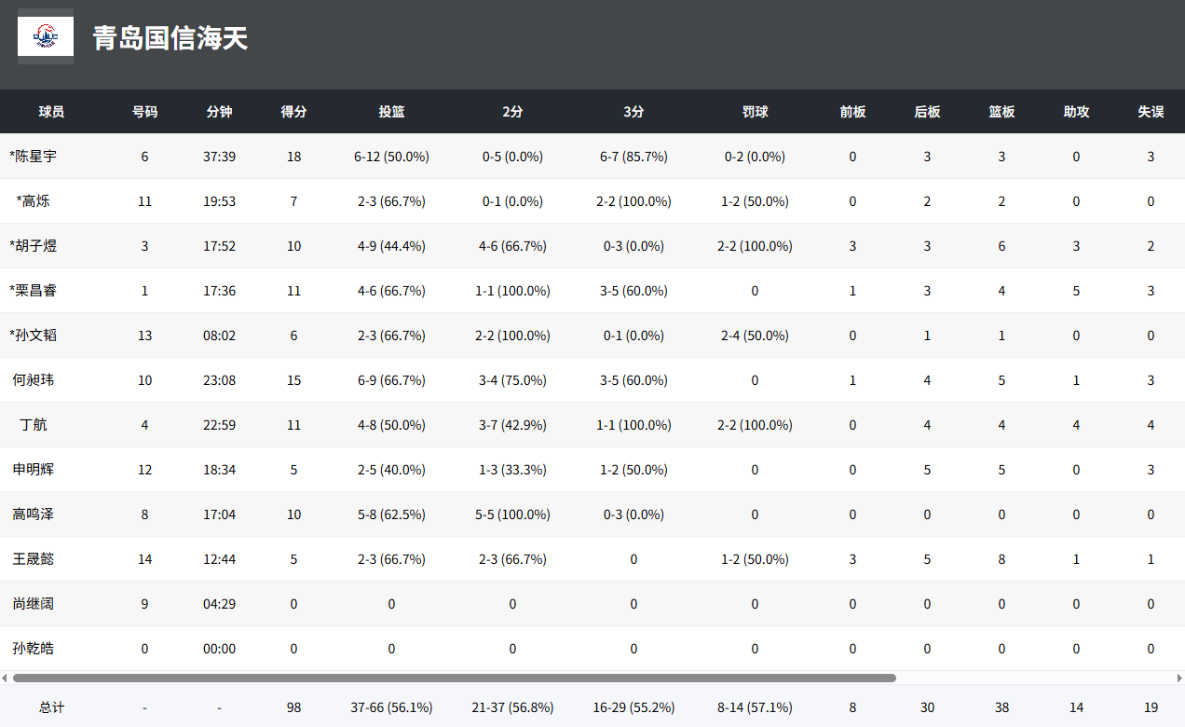Click the scrollbar's left arrow
Viewport: 1185px width, 727px height.
coord(5,679)
